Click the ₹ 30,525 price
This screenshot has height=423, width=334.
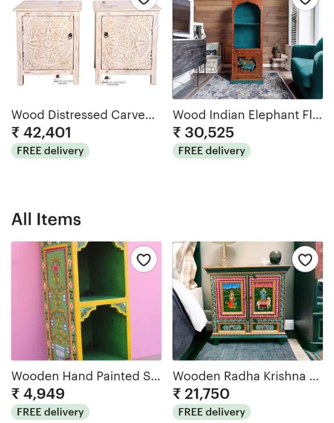click(204, 132)
